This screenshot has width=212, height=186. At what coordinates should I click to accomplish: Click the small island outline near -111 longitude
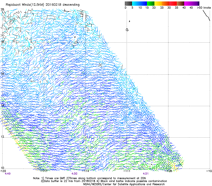[127, 30]
